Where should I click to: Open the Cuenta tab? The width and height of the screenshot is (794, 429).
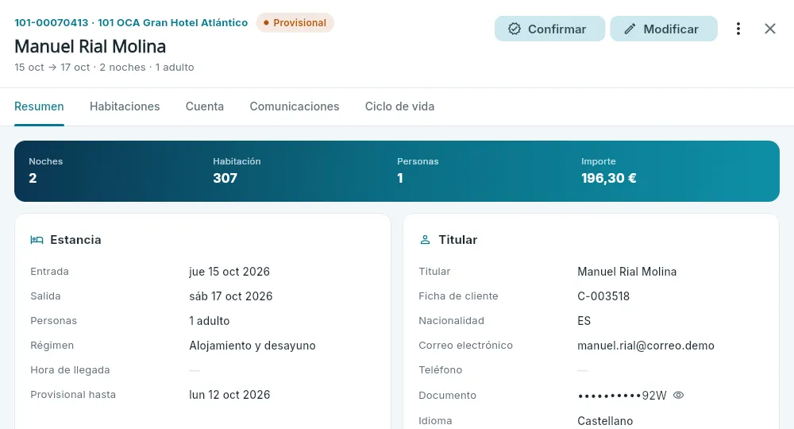(x=205, y=106)
